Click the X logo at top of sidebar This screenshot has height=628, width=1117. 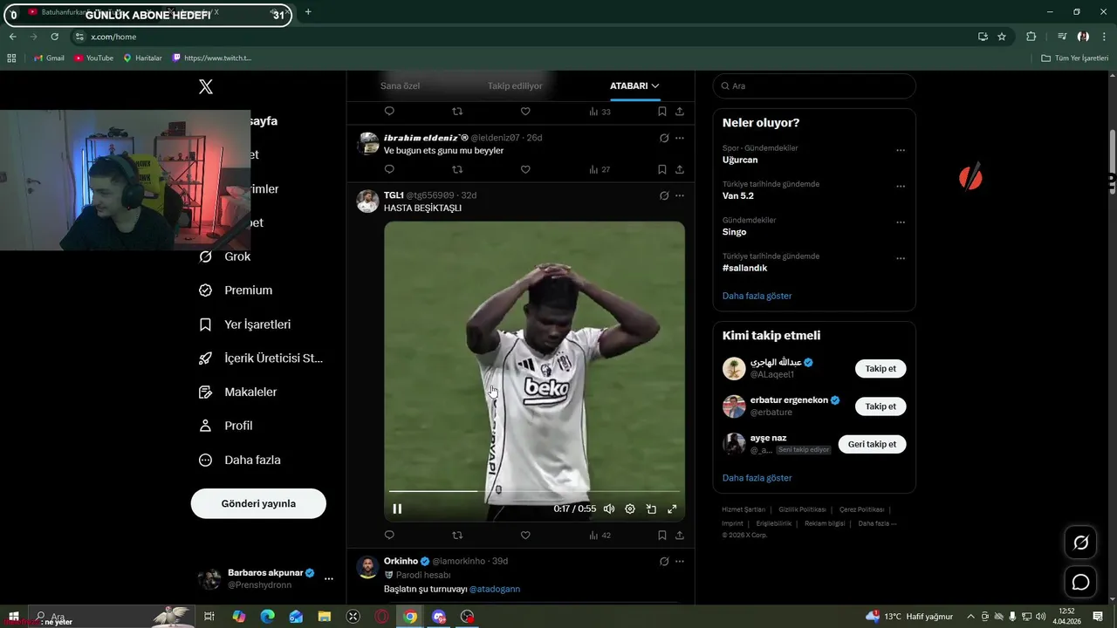pos(206,86)
